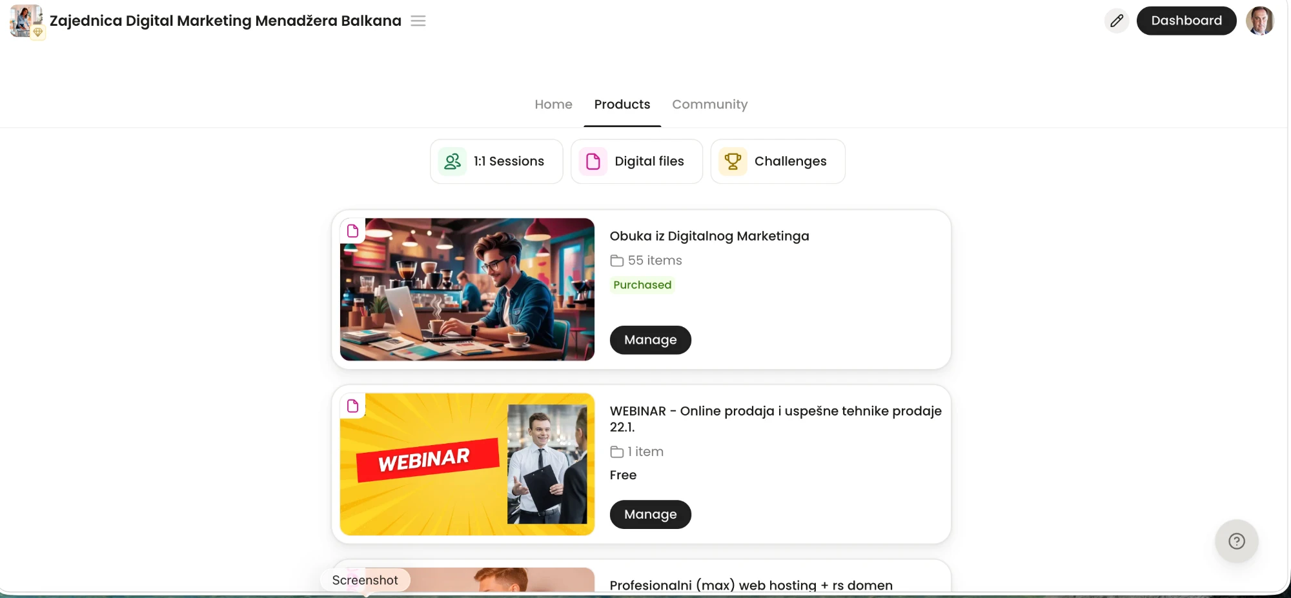Click folder icon next to 55 items
The image size is (1291, 598).
point(616,261)
